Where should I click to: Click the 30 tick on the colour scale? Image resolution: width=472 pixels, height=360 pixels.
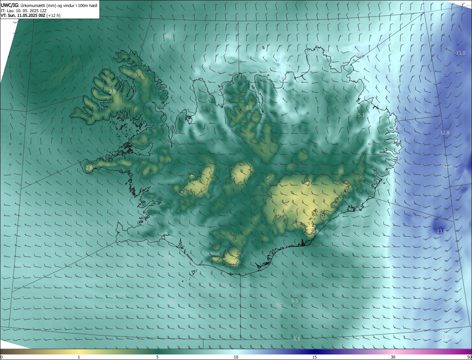[x=393, y=357]
